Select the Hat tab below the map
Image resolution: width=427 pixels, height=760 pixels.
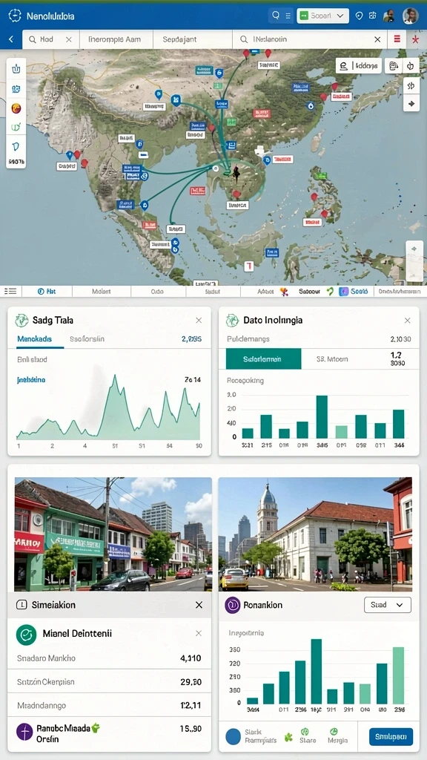pos(47,291)
